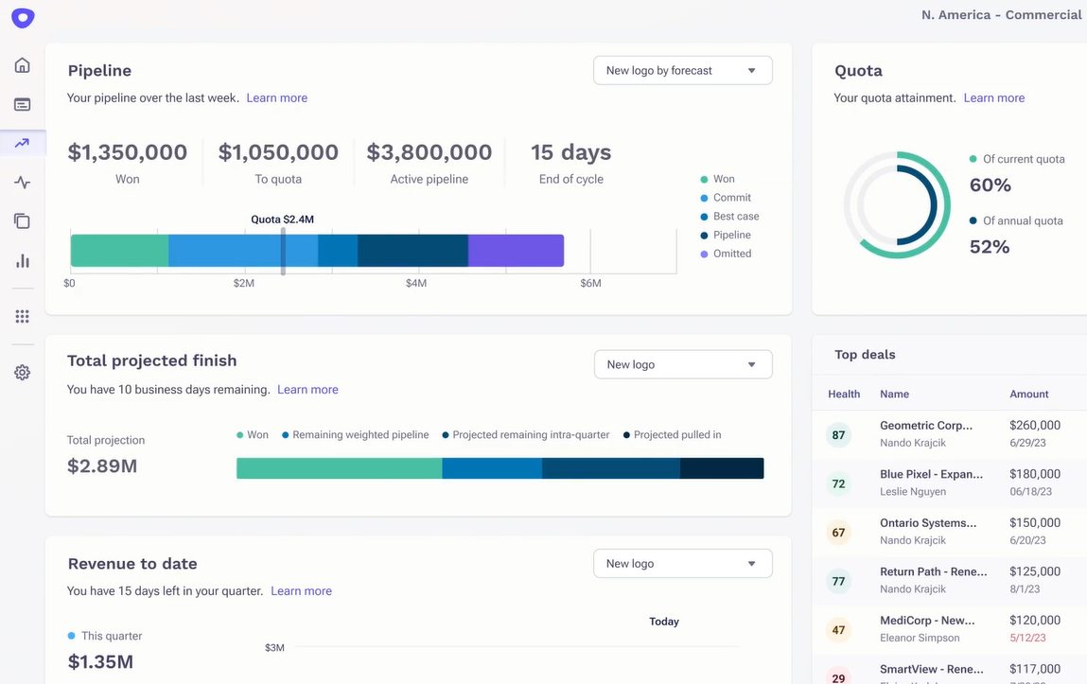The width and height of the screenshot is (1087, 684).
Task: Click the dark Pipeline segment of pipeline bar
Action: click(412, 250)
